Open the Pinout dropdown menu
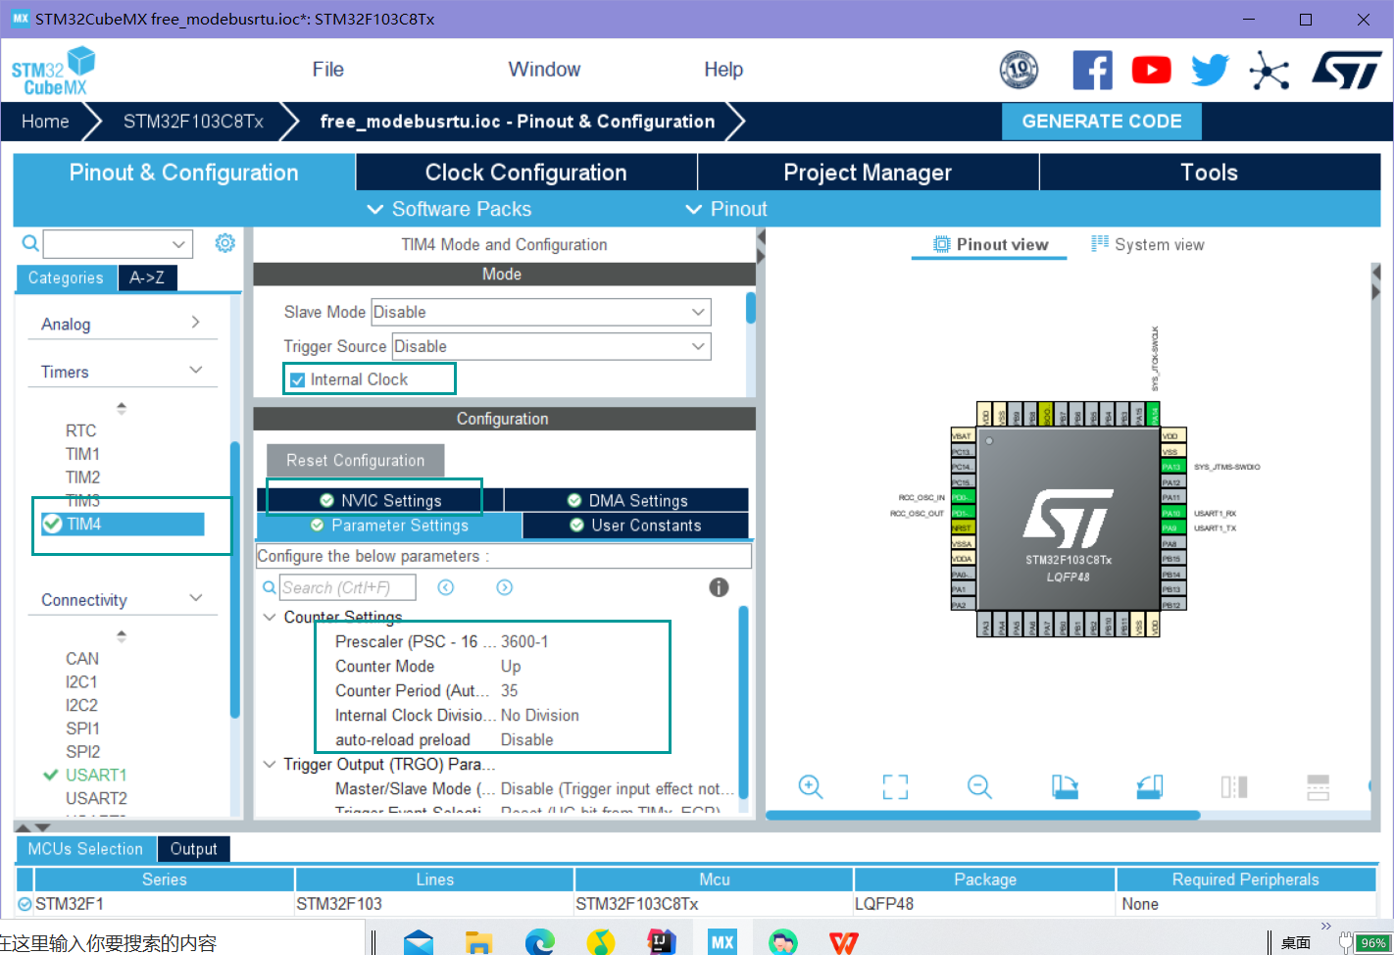Viewport: 1394px width, 955px height. pyautogui.click(x=725, y=209)
